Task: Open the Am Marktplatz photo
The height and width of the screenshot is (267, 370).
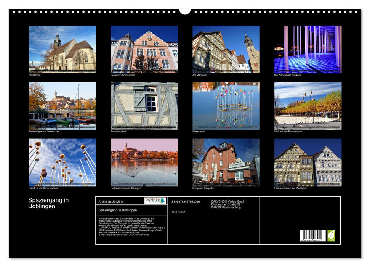Action: [226, 49]
